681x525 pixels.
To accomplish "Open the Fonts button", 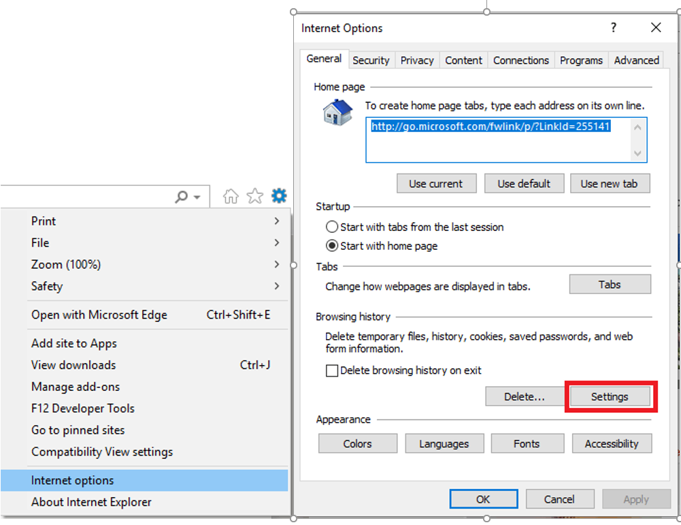I will [527, 444].
